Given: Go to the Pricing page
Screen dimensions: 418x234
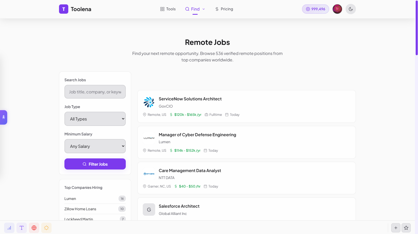Looking at the screenshot, I should [x=224, y=9].
